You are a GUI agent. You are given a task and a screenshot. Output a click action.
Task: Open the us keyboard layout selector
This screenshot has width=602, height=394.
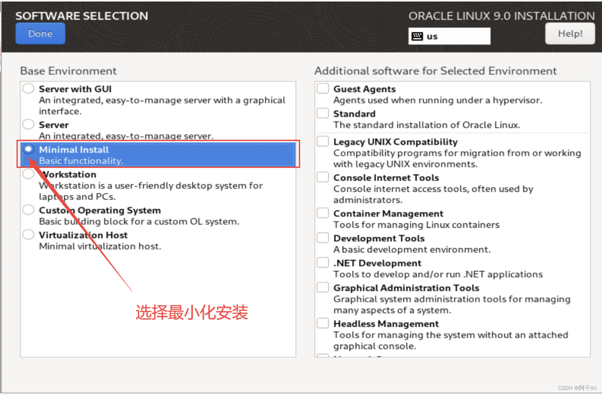[x=449, y=36]
